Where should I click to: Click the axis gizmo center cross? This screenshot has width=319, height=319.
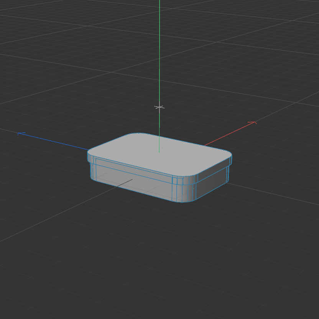click(x=158, y=106)
